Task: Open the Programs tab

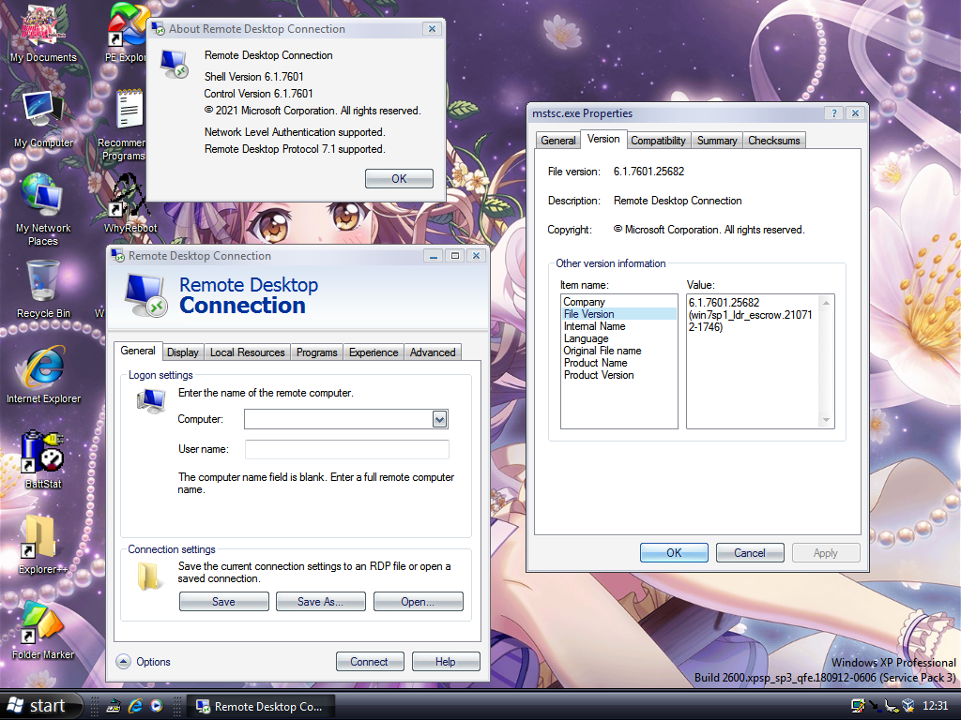Action: click(x=317, y=352)
